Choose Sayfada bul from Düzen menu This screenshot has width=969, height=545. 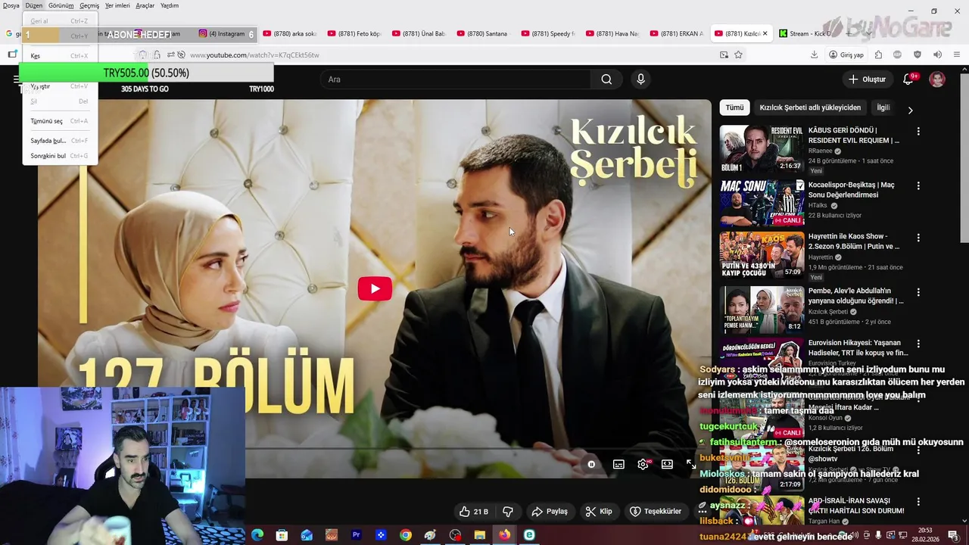59,141
